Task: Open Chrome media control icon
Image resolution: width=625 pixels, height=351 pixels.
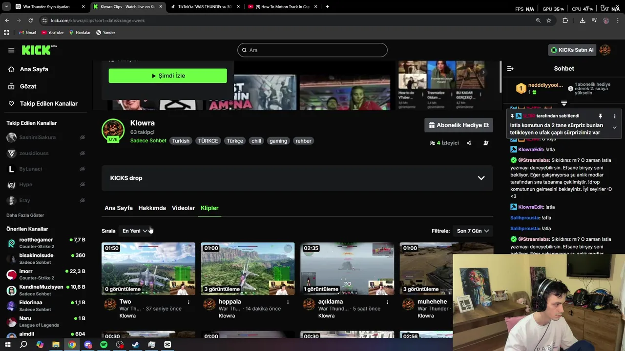Action: pos(594,20)
